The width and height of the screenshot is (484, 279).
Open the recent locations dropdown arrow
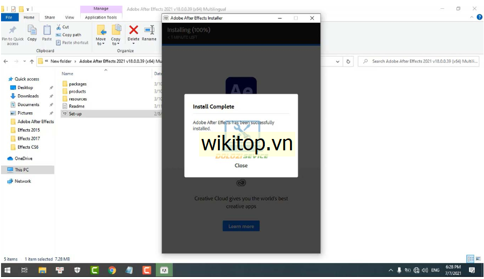point(24,61)
